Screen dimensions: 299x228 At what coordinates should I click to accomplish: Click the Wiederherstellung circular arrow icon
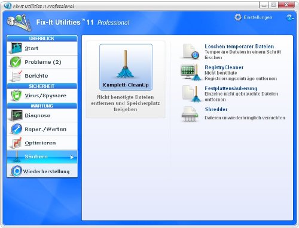point(17,171)
